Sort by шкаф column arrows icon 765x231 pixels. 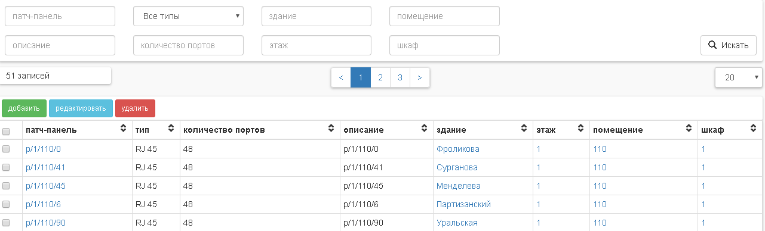coord(753,129)
